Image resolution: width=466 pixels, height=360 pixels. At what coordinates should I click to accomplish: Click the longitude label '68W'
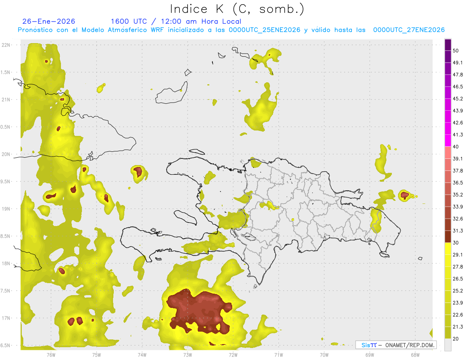[415, 355]
